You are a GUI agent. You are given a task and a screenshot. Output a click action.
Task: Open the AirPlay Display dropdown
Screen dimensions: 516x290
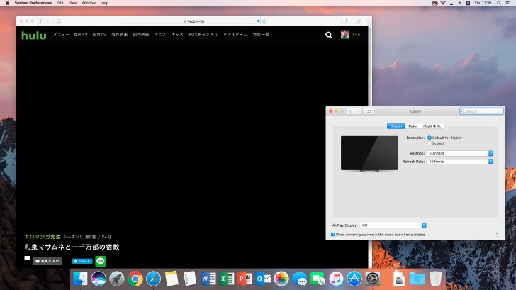pyautogui.click(x=393, y=225)
